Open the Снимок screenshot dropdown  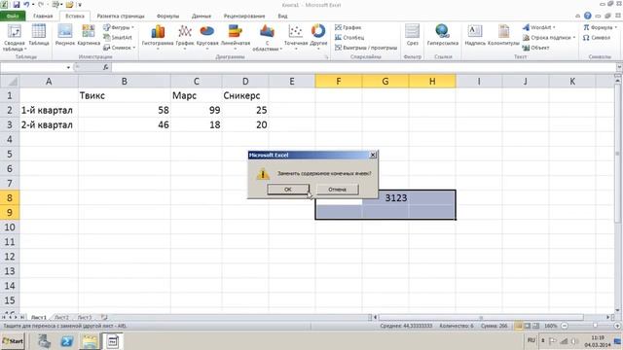tap(119, 48)
